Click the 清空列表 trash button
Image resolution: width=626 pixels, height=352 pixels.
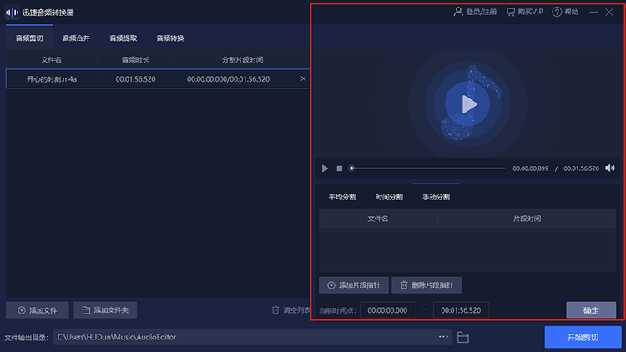click(x=291, y=310)
